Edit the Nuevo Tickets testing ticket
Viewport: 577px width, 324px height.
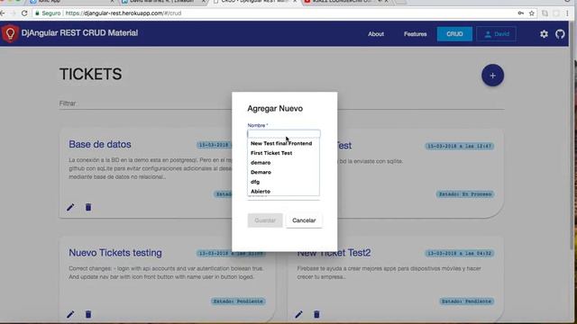point(70,314)
